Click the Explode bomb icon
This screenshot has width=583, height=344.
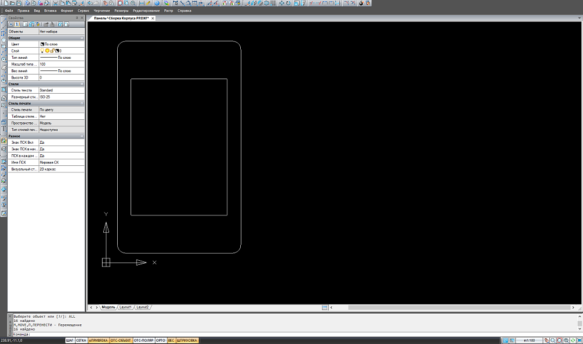[361, 3]
